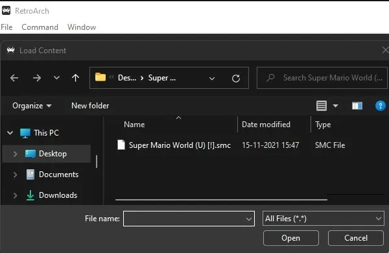Viewport: 389px width, 253px height.
Task: Sort by the Name column
Action: point(134,125)
